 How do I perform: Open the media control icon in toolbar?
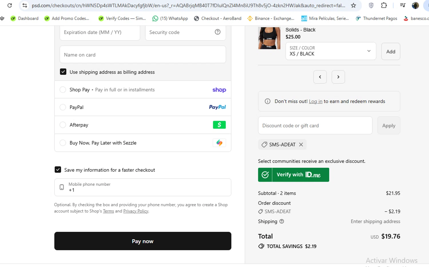403,5
